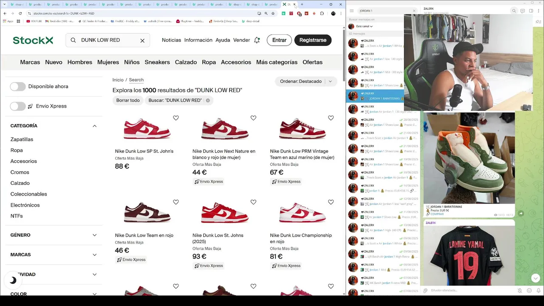Click the StockX search magnifier icon

(x=73, y=40)
